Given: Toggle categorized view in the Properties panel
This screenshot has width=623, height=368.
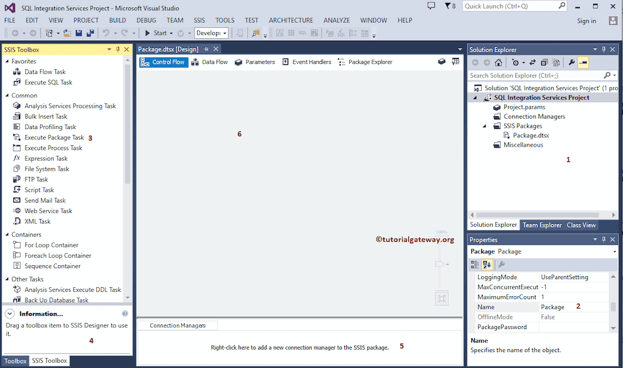Looking at the screenshot, I should pos(475,264).
